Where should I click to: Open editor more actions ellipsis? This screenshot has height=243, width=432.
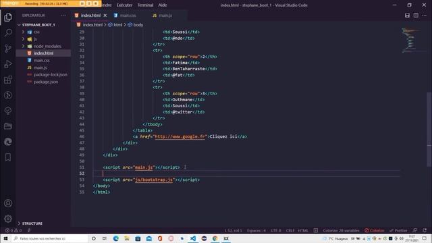425,16
